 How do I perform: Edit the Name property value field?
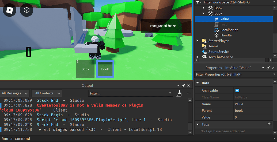(253, 104)
